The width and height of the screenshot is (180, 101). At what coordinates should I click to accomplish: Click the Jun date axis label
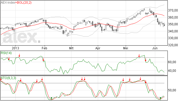tap(155, 48)
